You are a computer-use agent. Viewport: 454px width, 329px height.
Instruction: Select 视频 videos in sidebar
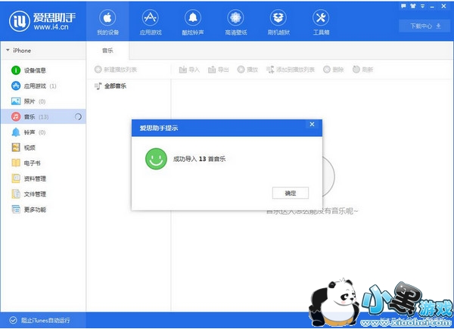(43, 147)
